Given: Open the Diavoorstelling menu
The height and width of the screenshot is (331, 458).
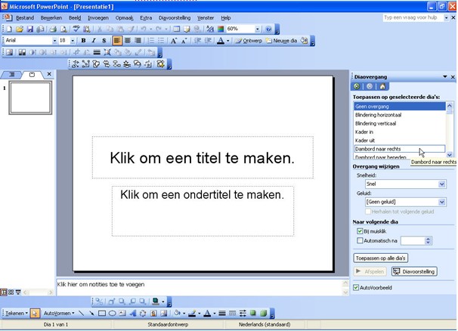Looking at the screenshot, I should click(175, 18).
